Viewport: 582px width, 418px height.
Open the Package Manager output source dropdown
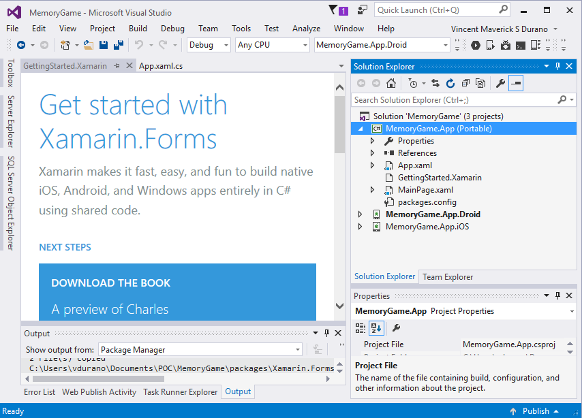tap(200, 350)
